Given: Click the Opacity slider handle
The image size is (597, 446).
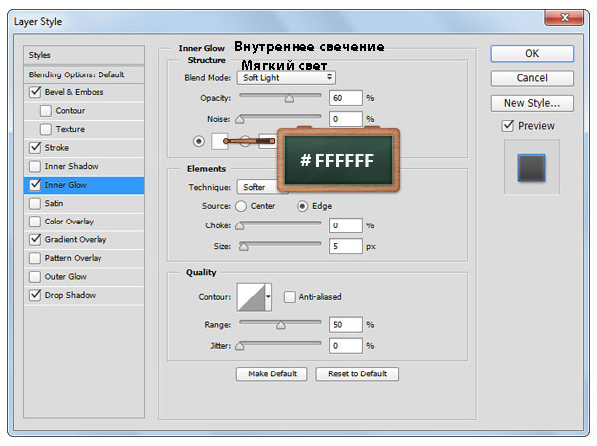Looking at the screenshot, I should (x=289, y=99).
